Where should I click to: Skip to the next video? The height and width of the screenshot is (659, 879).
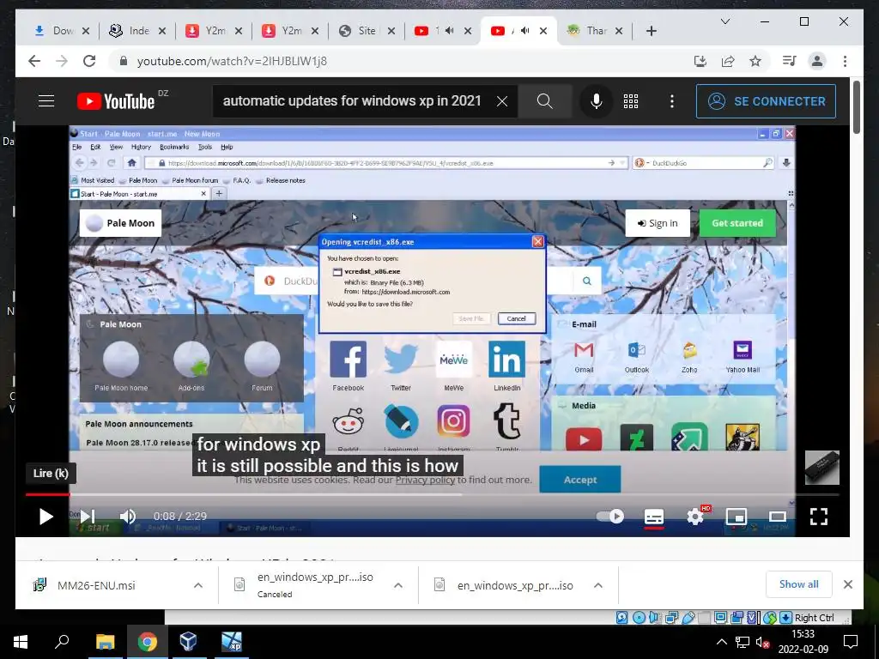88,516
